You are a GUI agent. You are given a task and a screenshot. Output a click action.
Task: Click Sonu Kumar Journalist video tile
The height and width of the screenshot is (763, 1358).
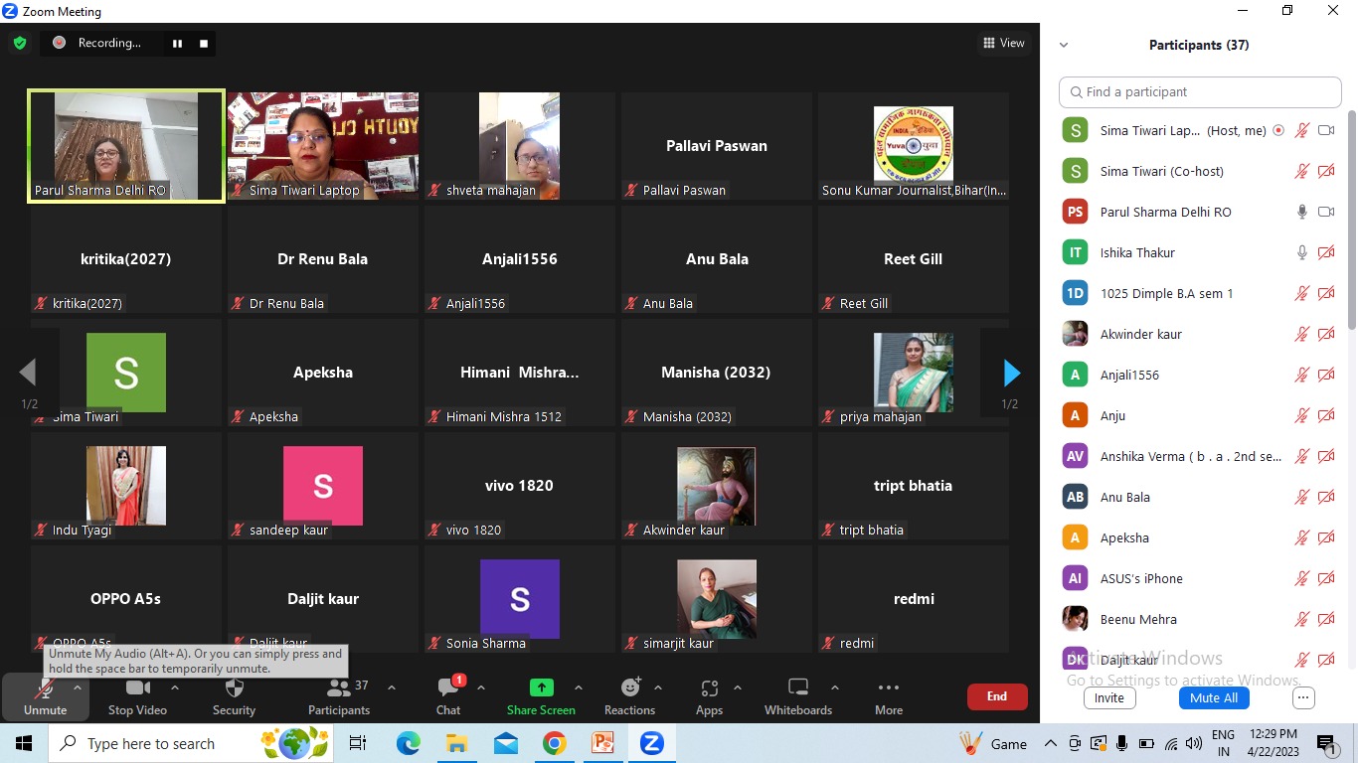click(x=914, y=146)
